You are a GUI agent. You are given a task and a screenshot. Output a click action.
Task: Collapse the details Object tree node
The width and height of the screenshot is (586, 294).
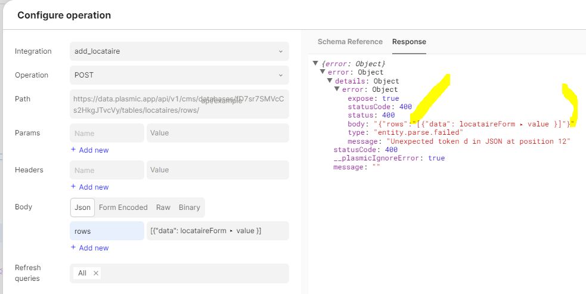330,81
